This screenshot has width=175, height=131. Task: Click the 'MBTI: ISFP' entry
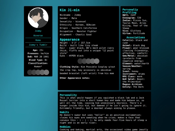tap(129, 15)
